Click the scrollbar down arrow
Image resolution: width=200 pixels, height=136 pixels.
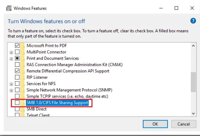coord(193,113)
